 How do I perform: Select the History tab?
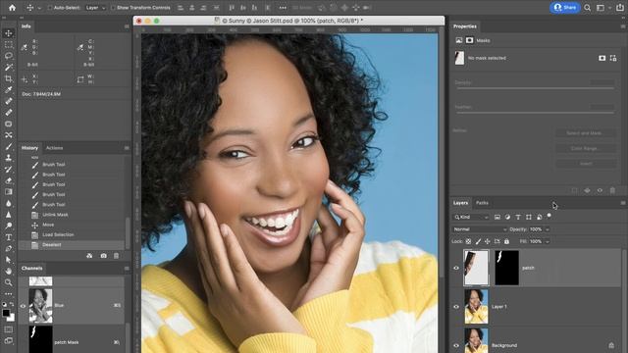29,148
